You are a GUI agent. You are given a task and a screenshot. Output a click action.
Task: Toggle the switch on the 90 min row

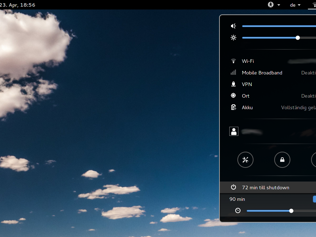pyautogui.click(x=315, y=199)
